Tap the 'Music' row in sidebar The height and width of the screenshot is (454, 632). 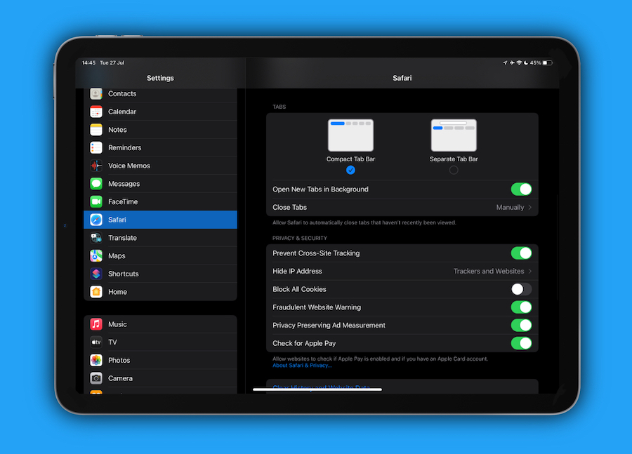point(160,324)
